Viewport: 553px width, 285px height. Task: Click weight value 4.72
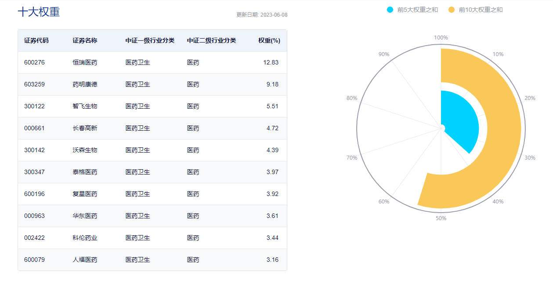coord(272,128)
